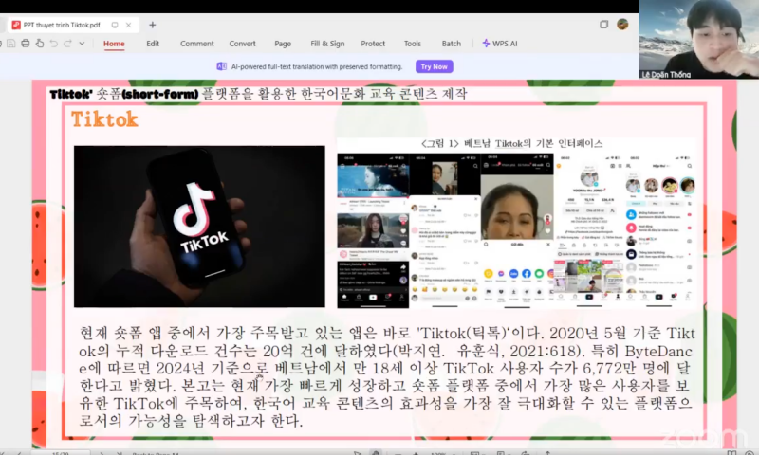Open the Comment tab
This screenshot has height=455, width=759.
click(x=197, y=44)
